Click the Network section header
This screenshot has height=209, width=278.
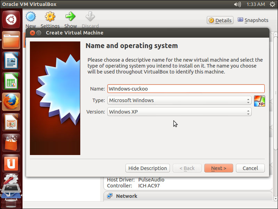[188, 196]
